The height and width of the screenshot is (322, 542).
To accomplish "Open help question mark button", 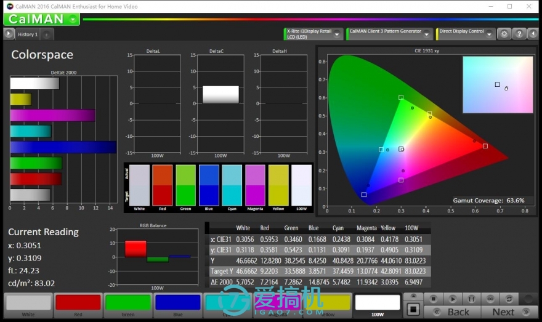I will tap(519, 33).
